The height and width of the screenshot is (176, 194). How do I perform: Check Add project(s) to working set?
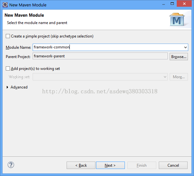click(x=8, y=69)
